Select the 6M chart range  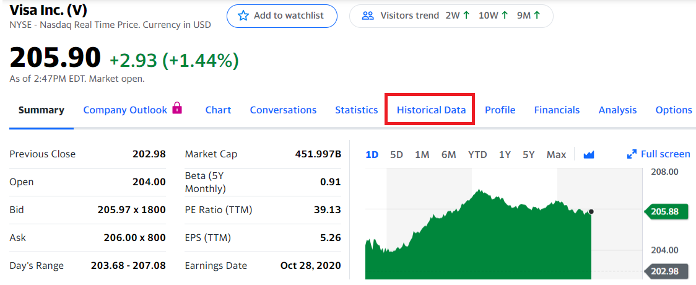point(448,155)
